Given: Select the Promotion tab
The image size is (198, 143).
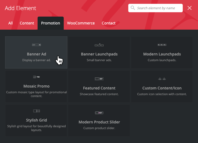Looking at the screenshot, I should tap(51, 23).
